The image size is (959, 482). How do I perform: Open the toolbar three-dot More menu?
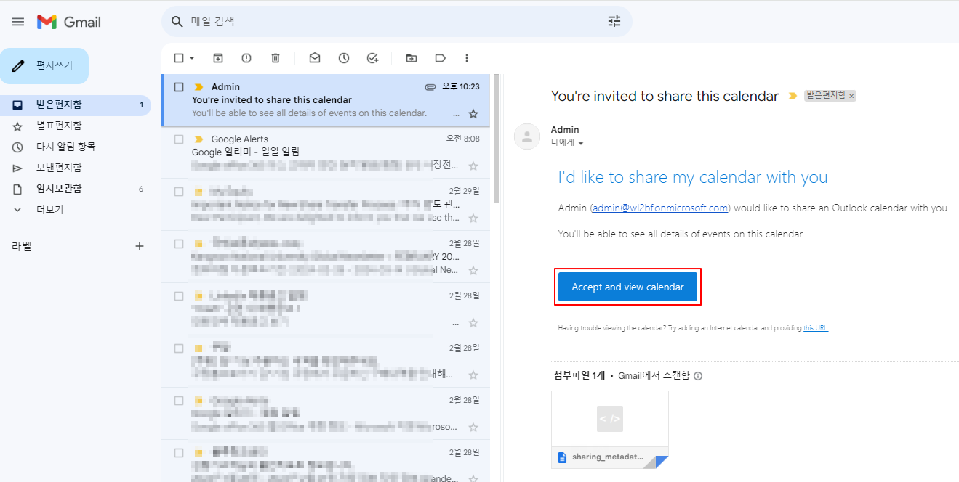coord(467,58)
